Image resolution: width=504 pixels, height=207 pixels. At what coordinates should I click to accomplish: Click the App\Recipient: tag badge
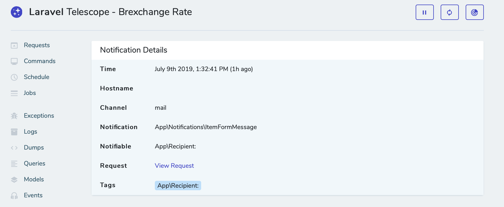pos(178,186)
